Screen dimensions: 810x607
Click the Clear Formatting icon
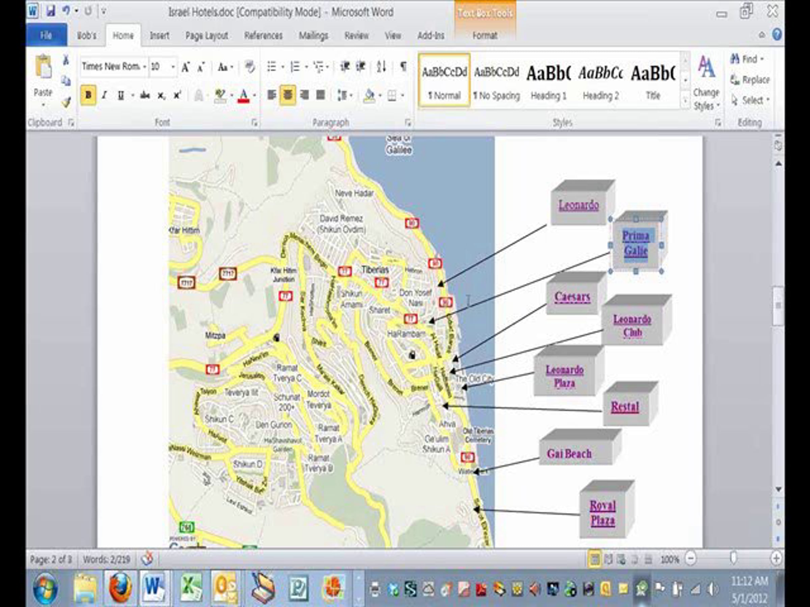(250, 66)
